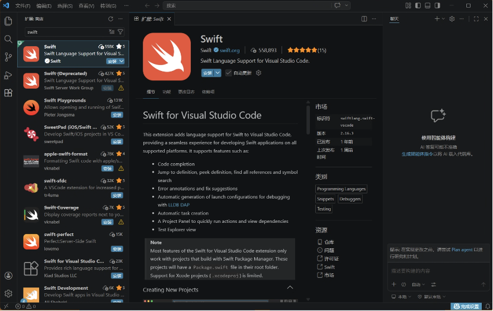
Task: Toggle the auto-update checkbox
Action: pos(229,73)
